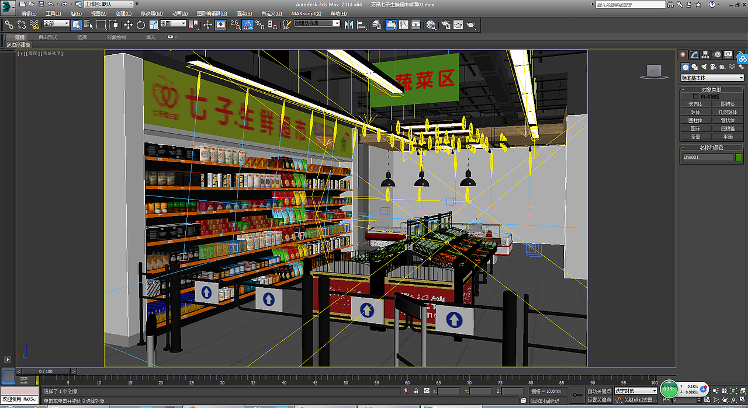
Task: Click the Save File disk icon
Action: (x=41, y=4)
